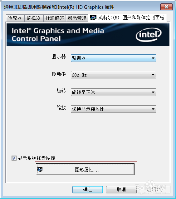The image size is (176, 199).
Task: Click the Intel Graphics and Media Control Panel banner
Action: tap(88, 35)
